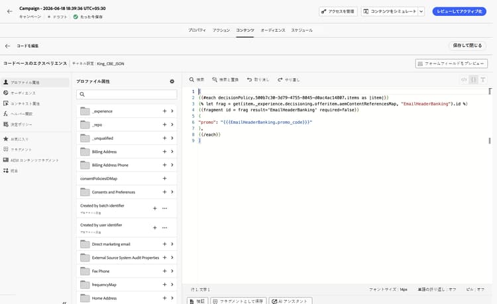Click the Fax Phone folder row

pyautogui.click(x=127, y=271)
